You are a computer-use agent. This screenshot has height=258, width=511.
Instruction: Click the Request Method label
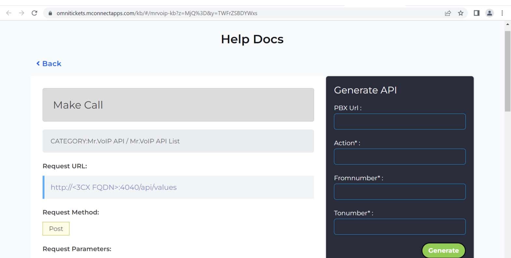pyautogui.click(x=71, y=212)
